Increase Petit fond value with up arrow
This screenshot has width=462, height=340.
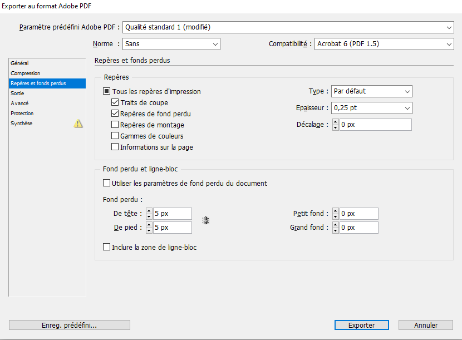point(335,211)
